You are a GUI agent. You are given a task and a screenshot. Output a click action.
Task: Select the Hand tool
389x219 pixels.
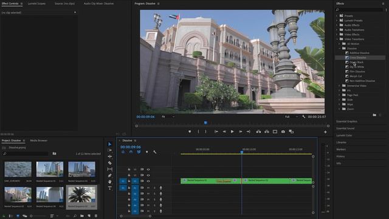coord(109,182)
